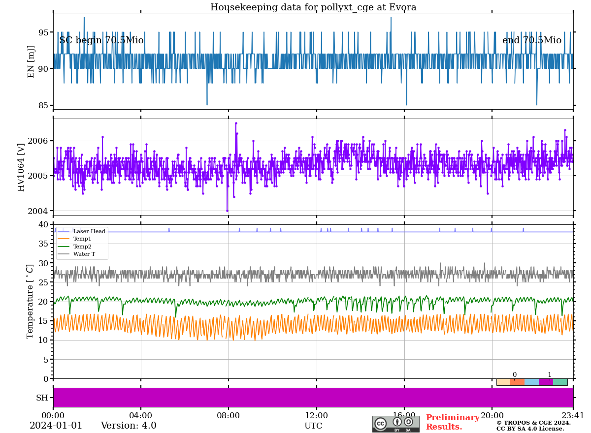Click the 5 tick on the temperature axis
This screenshot has width=591, height=433.
coord(46,360)
